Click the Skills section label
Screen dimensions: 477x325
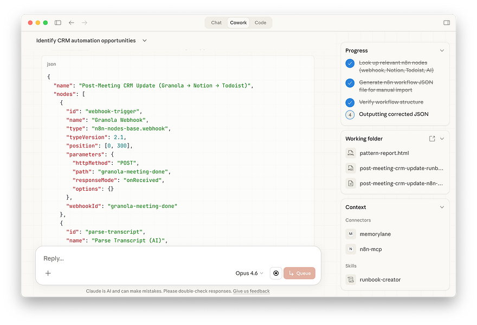351,266
